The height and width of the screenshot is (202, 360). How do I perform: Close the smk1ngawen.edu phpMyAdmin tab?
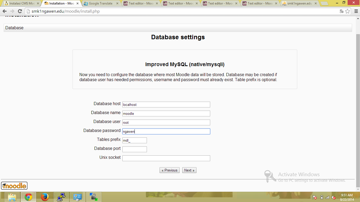316,3
